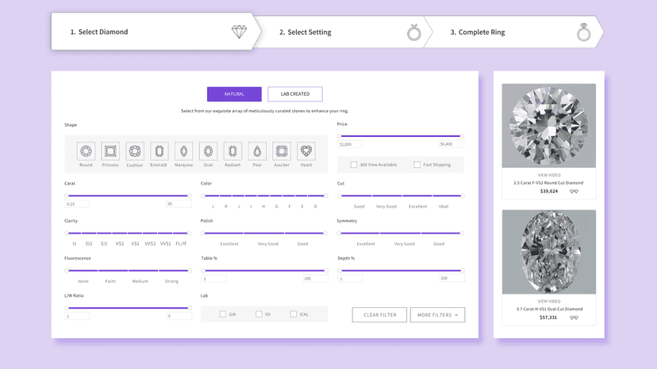Viewport: 657px width, 369px height.
Task: Click the Ideal cut label
Action: coord(444,207)
